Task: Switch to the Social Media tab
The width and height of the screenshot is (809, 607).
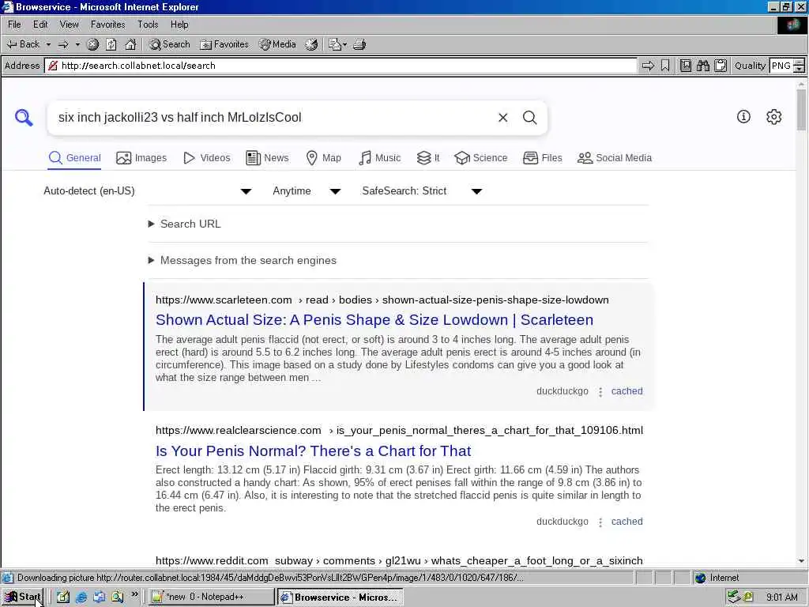Action: coord(615,158)
